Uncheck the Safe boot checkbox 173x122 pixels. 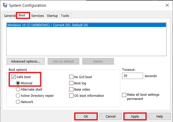pyautogui.click(x=14, y=77)
